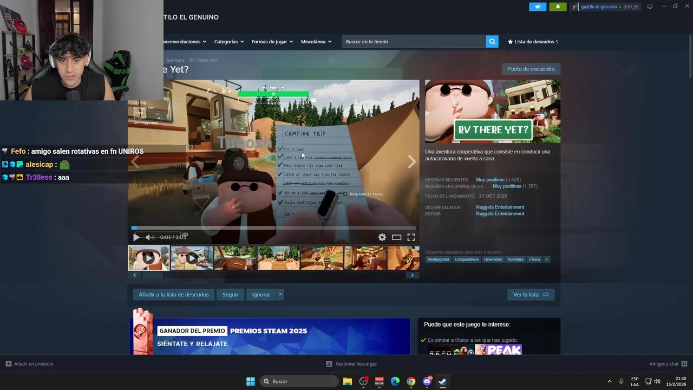The width and height of the screenshot is (693, 390).
Task: Click the store search magnifier button
Action: (492, 42)
